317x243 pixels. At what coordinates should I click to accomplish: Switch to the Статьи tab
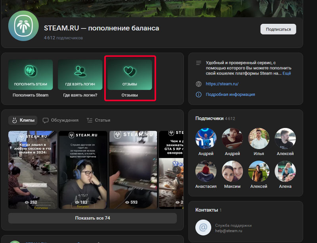click(x=98, y=120)
